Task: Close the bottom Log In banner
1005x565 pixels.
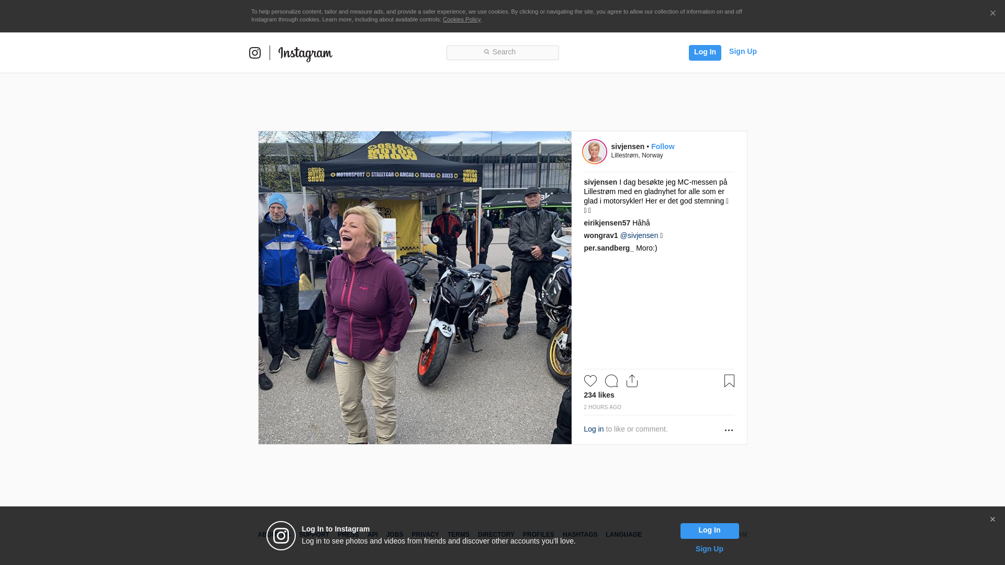Action: (x=992, y=519)
